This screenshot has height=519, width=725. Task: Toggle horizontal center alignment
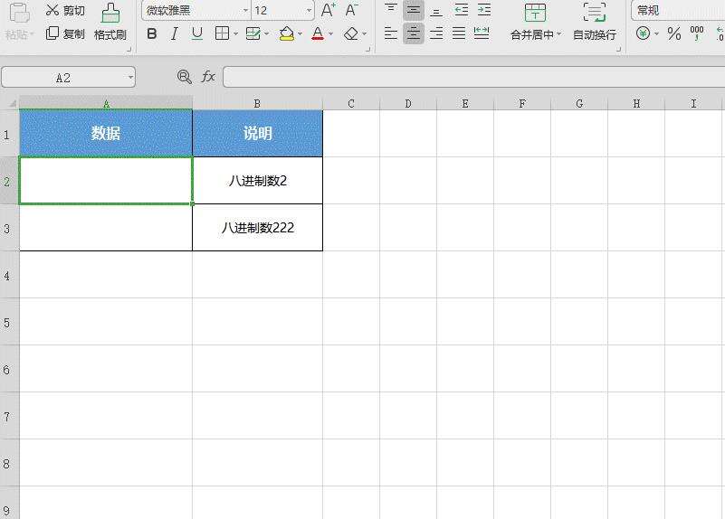(414, 33)
